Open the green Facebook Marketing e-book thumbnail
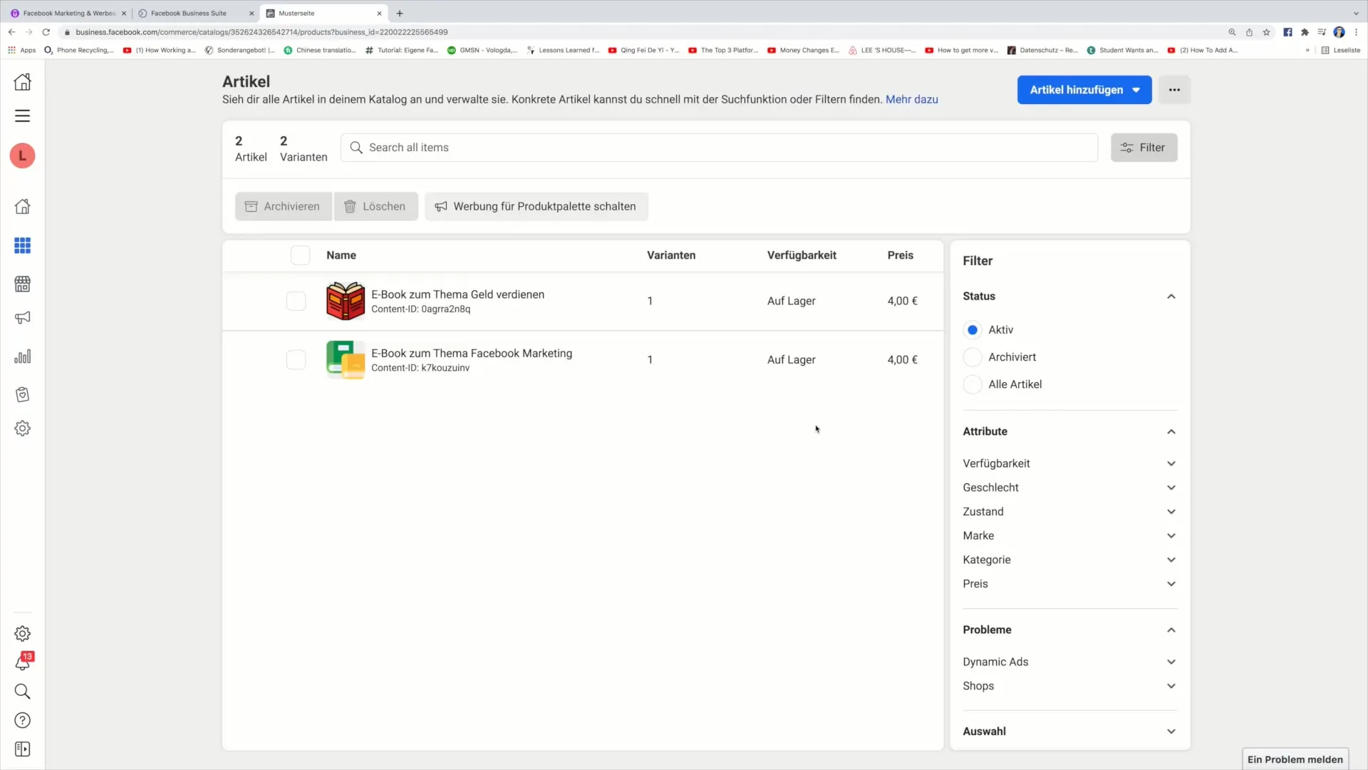Image resolution: width=1368 pixels, height=770 pixels. pyautogui.click(x=346, y=360)
